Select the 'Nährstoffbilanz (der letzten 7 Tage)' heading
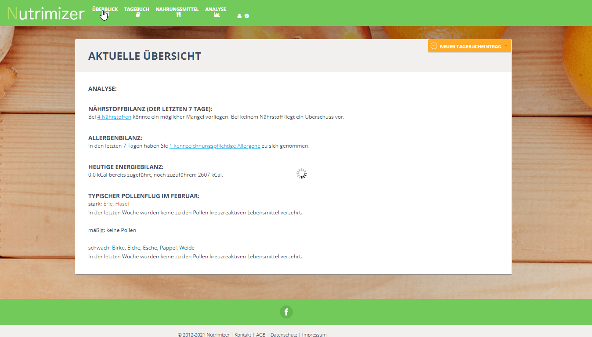Image resolution: width=592 pixels, height=337 pixels. [150, 109]
